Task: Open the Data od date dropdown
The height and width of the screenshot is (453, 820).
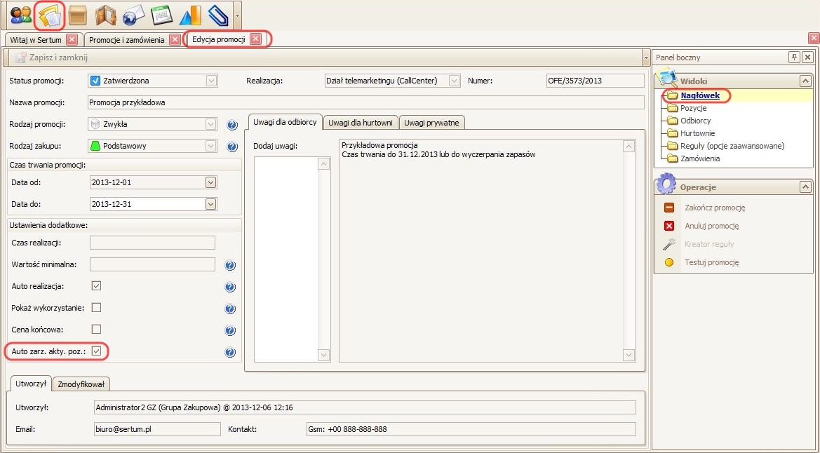Action: point(210,182)
